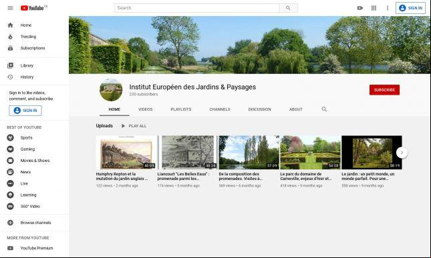431x258 pixels.
Task: Click the News icon in sidebar
Action: pos(10,172)
